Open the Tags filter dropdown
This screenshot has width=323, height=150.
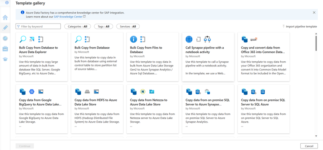[103, 27]
